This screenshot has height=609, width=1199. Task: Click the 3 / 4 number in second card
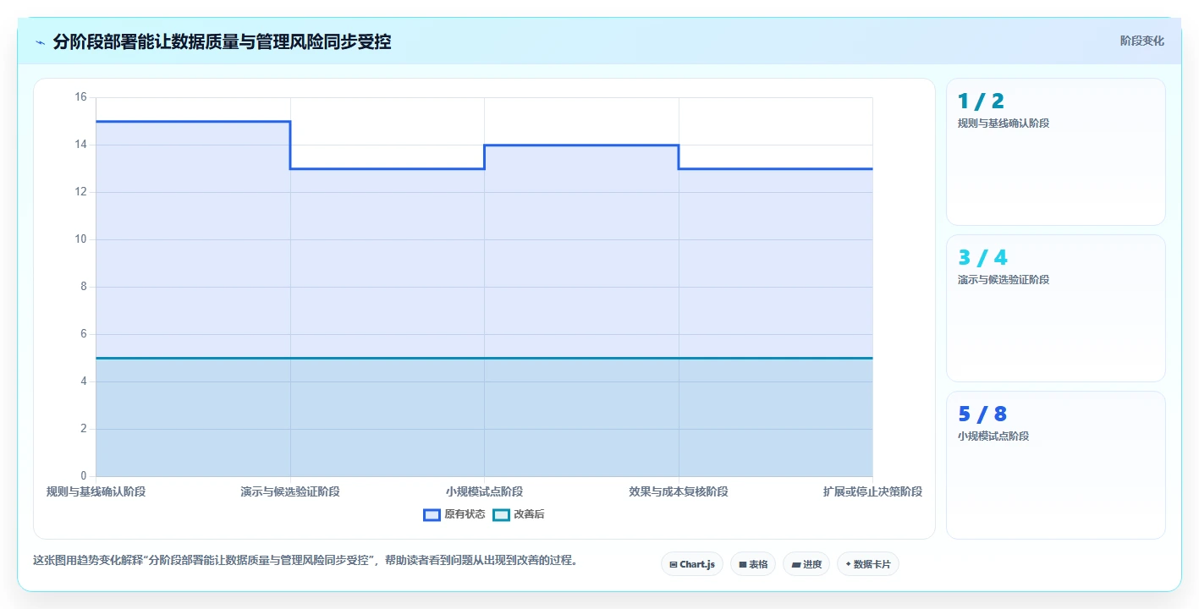[982, 258]
